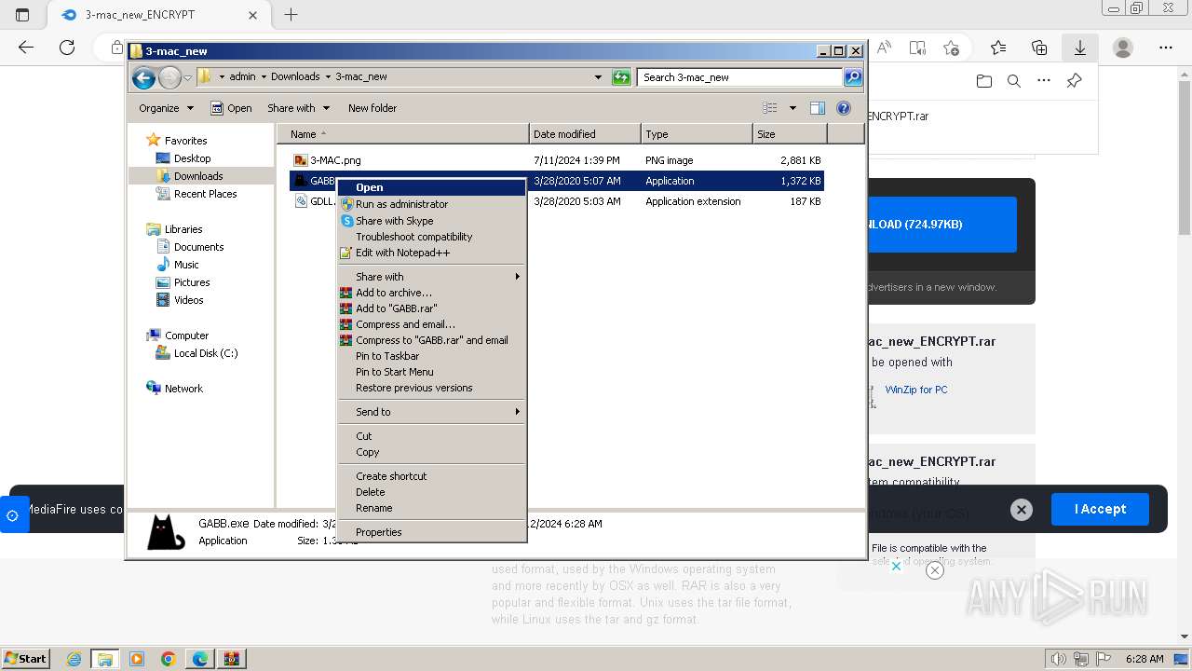Click the I Accept cookie button
The height and width of the screenshot is (671, 1192).
1100,509
